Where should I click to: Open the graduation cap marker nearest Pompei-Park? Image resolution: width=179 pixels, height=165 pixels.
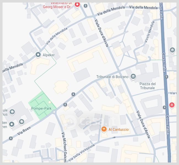[22, 122]
